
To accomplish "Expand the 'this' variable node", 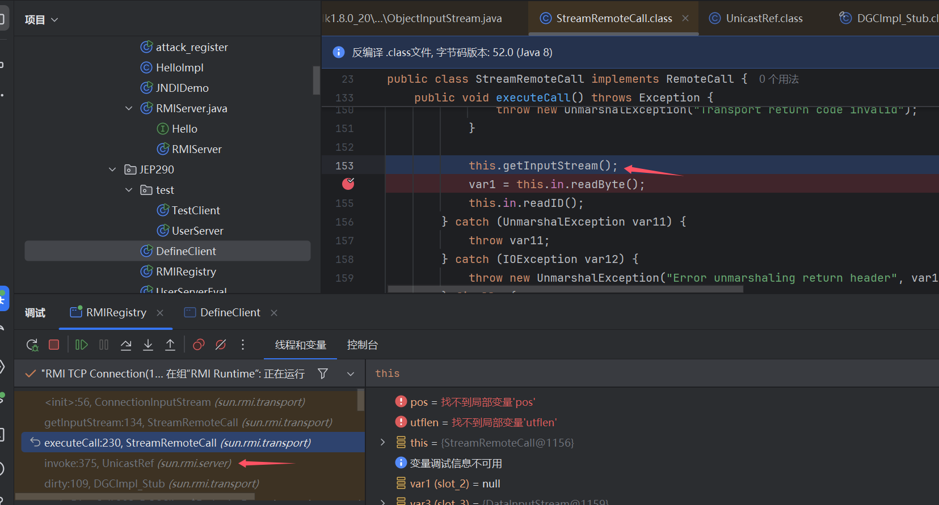I will click(x=382, y=442).
